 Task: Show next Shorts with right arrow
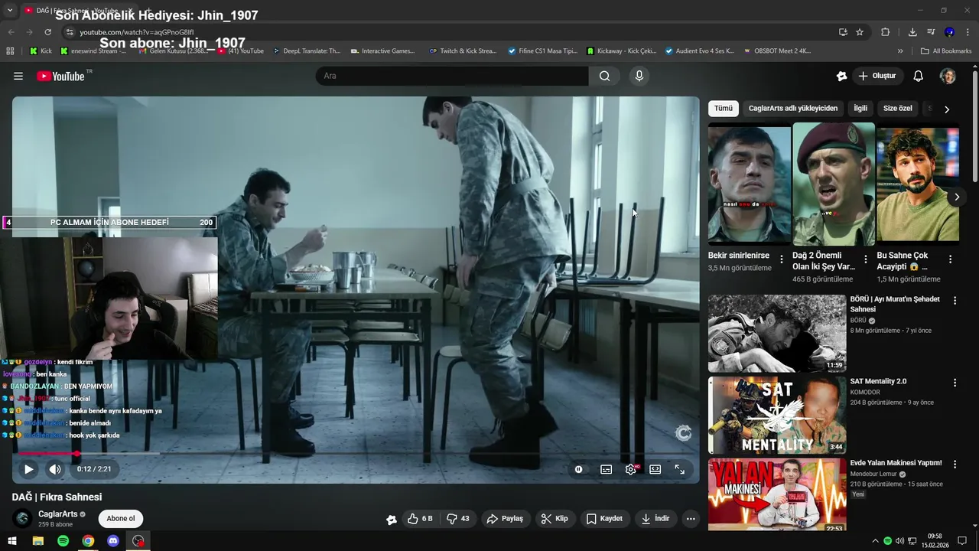click(957, 197)
